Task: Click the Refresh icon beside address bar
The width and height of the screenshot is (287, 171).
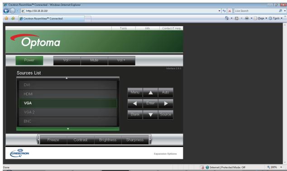Action: click(224, 11)
